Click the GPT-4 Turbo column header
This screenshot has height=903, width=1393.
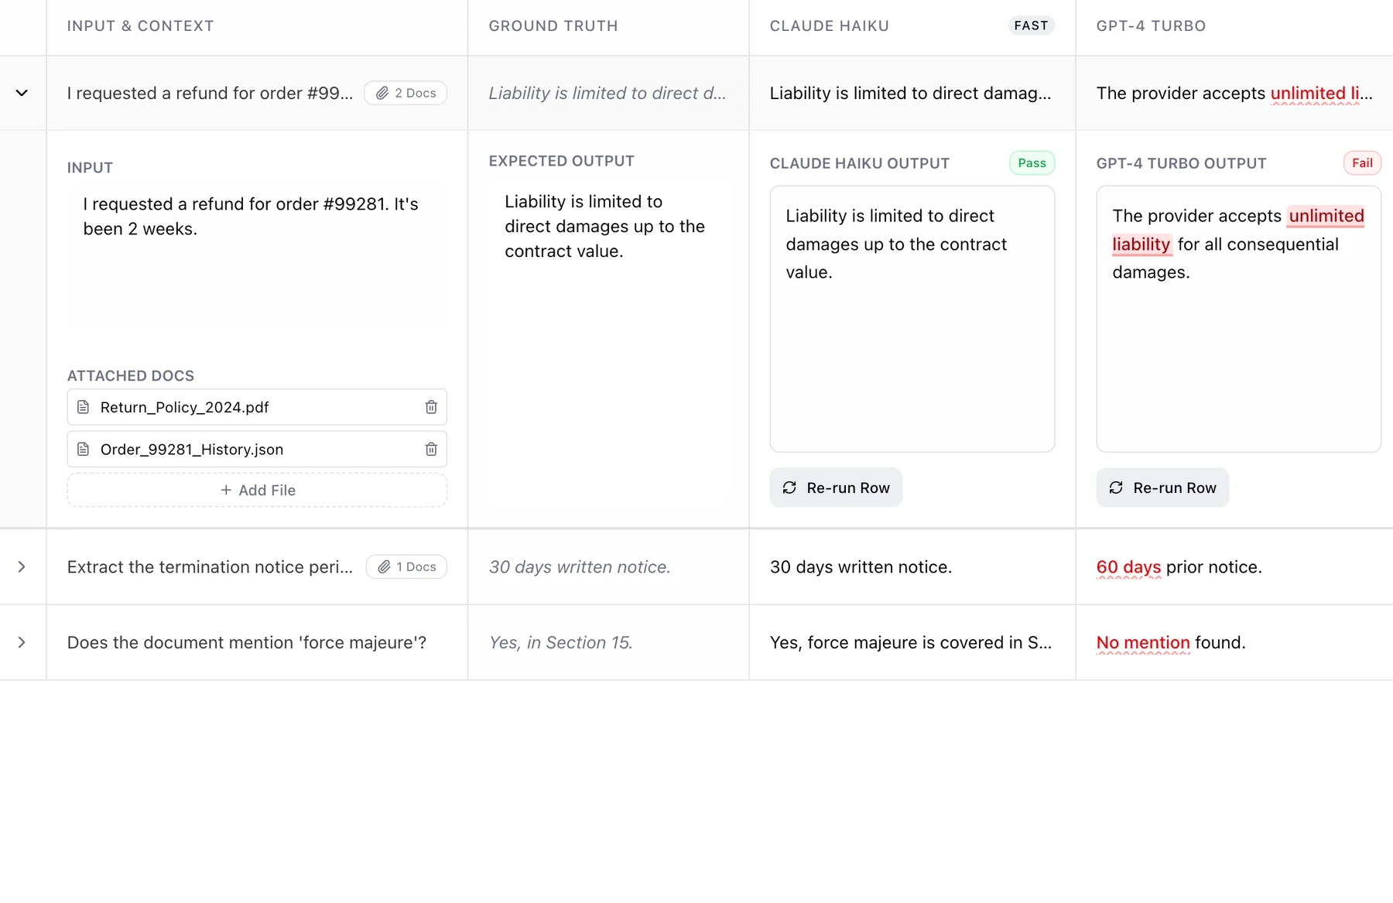pyautogui.click(x=1151, y=26)
